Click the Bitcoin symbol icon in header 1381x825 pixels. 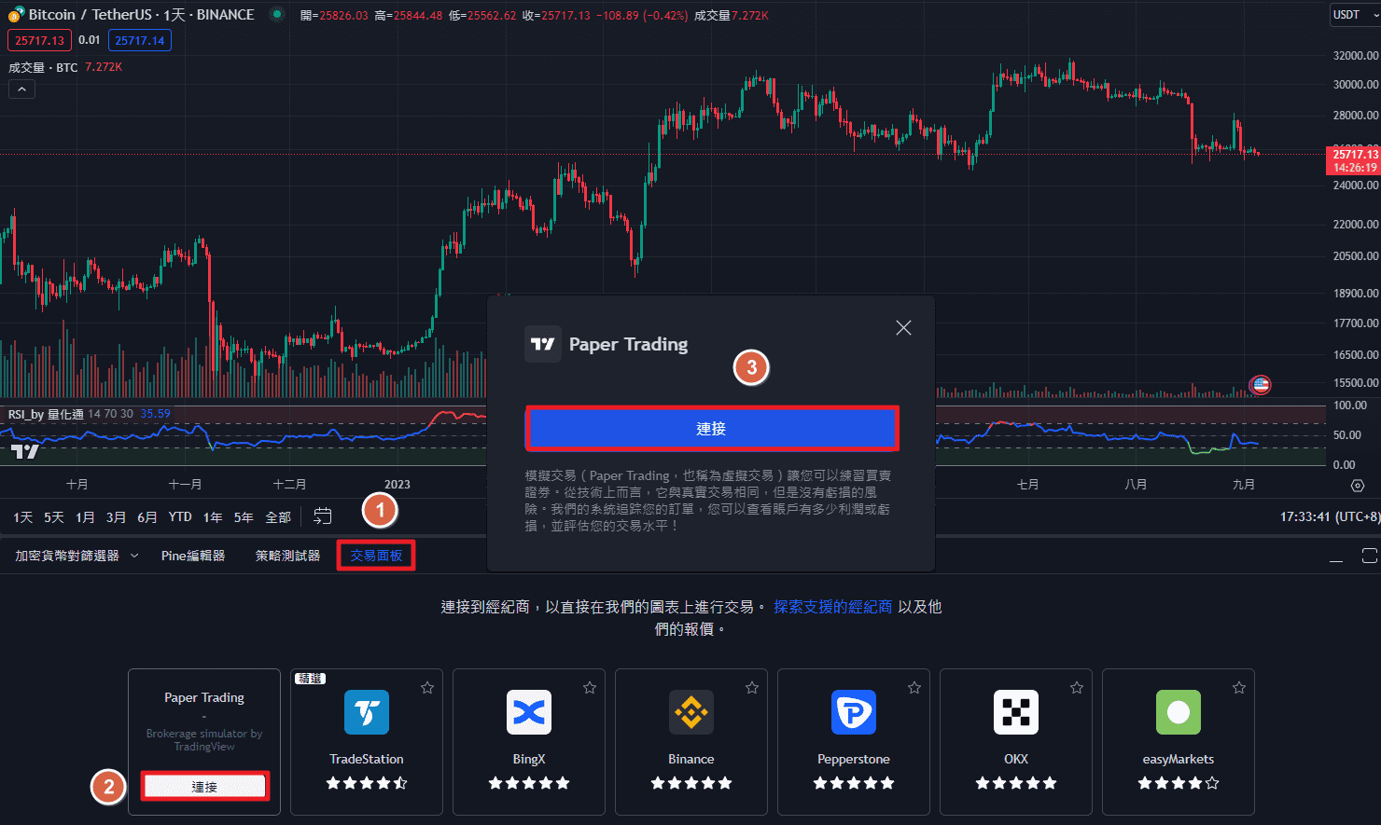pos(16,14)
